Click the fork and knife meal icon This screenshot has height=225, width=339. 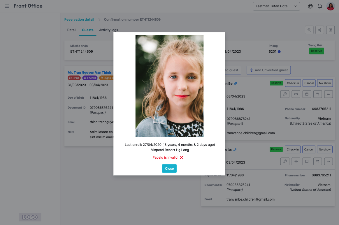pyautogui.click(x=317, y=94)
